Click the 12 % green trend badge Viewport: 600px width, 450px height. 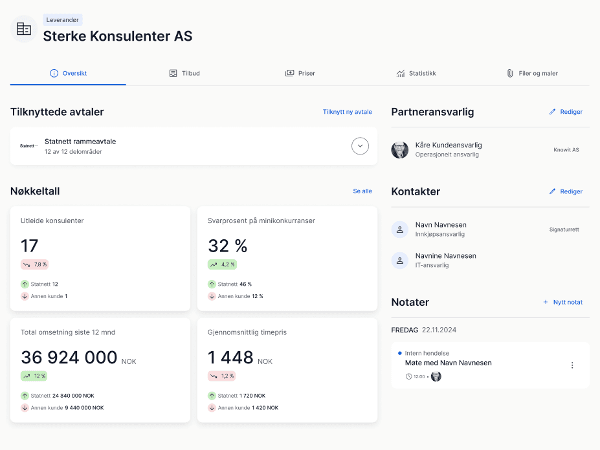point(34,376)
